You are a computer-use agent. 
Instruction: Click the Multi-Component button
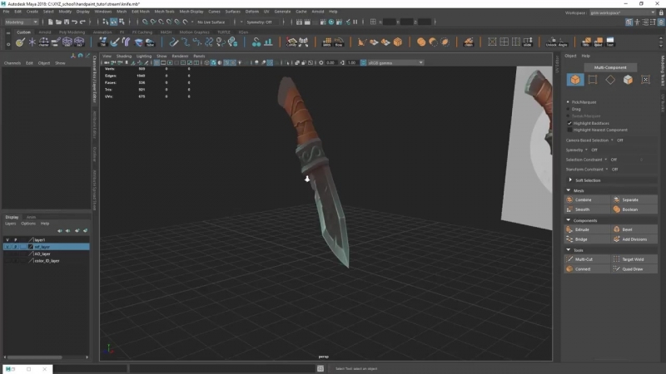pos(609,67)
